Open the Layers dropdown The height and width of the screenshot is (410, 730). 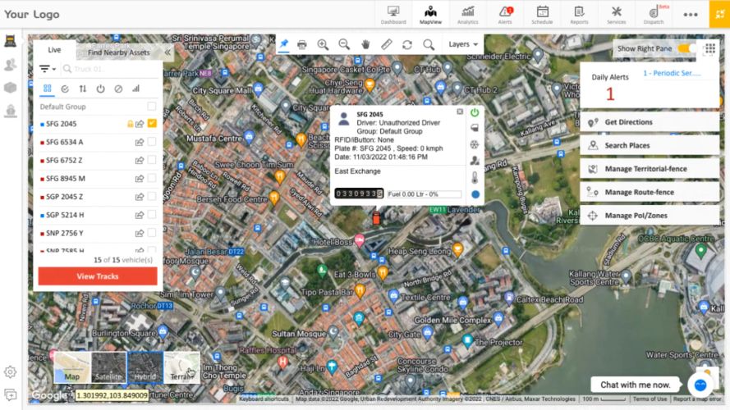pos(464,44)
